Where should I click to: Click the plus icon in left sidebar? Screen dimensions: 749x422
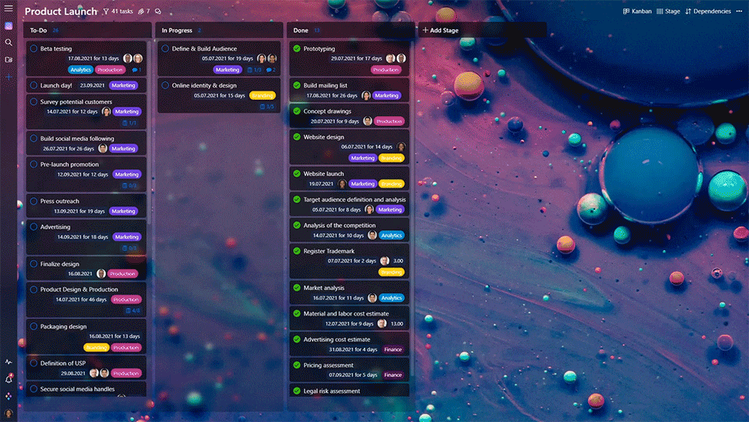pyautogui.click(x=8, y=77)
